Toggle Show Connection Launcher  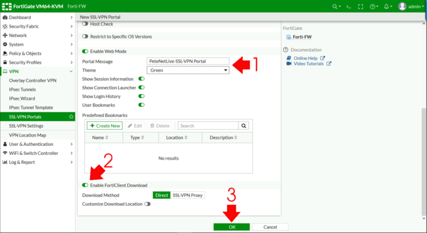tap(141, 88)
